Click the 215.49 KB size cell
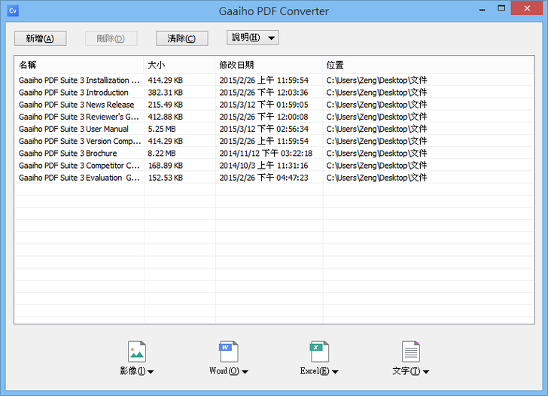The height and width of the screenshot is (396, 548). point(166,105)
